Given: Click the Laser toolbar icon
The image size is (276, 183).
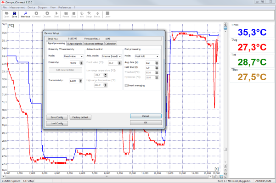Looking at the screenshot, I should [107, 13].
